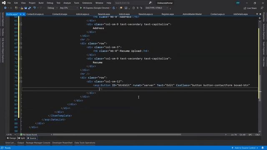Image resolution: width=267 pixels, height=150 pixels.
Task: Switch to the JobDetails.aspx tab
Action: (241, 14)
